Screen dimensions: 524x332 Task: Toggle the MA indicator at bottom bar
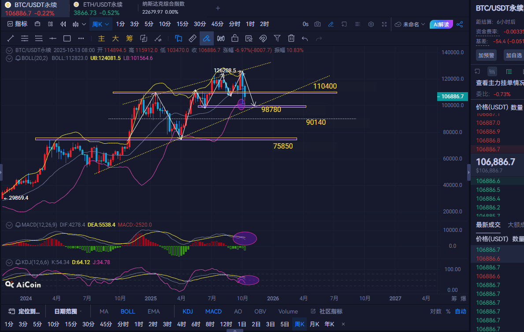tap(104, 311)
